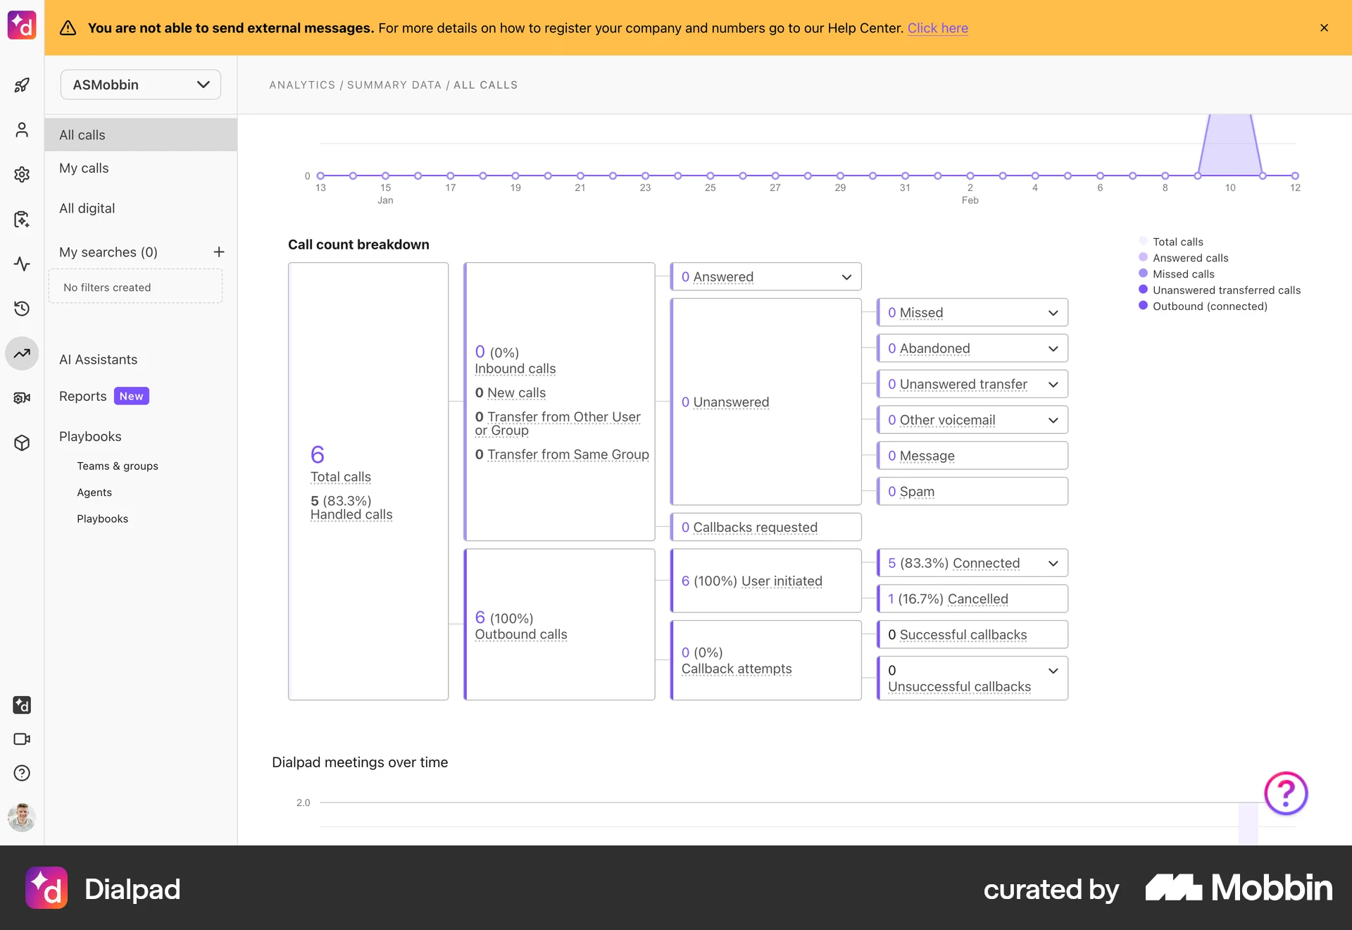The image size is (1352, 930).
Task: Switch to the My calls tab
Action: click(84, 168)
